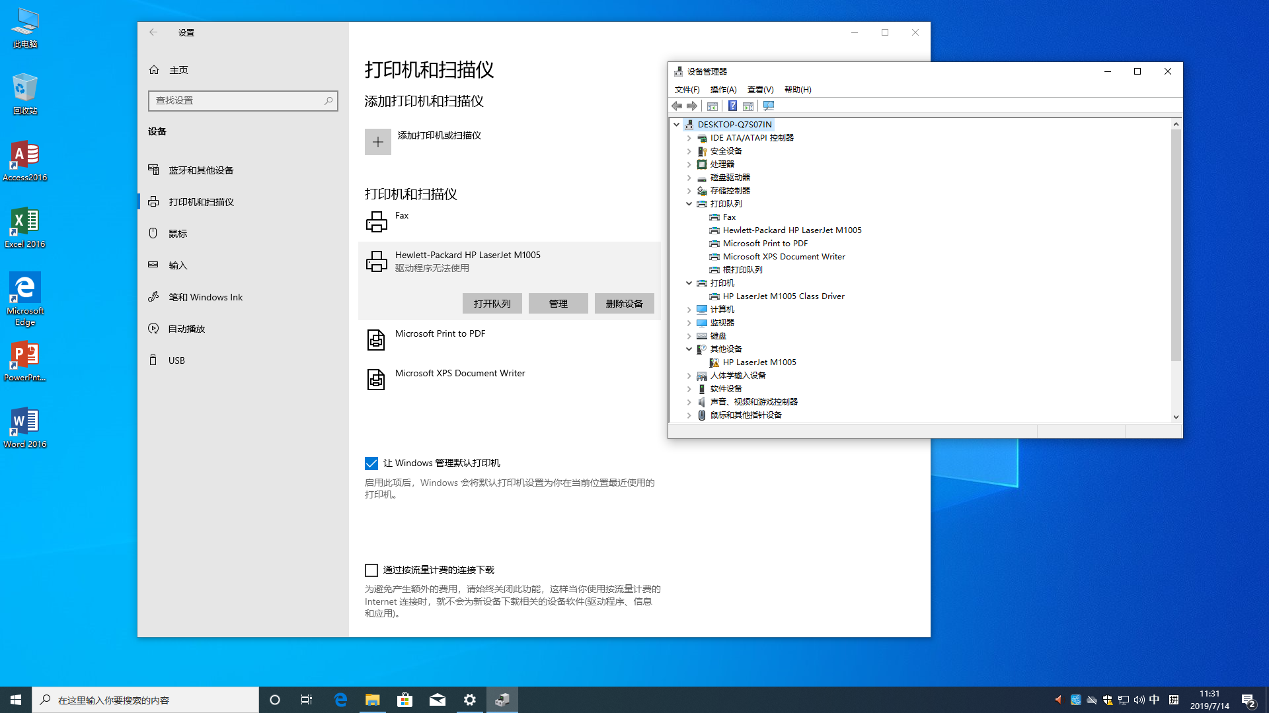Viewport: 1269px width, 713px height.
Task: Click Cortana circle icon on taskbar
Action: [x=275, y=700]
